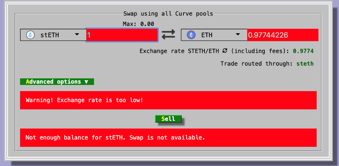Viewport: 339px width, 166px height.
Task: Click the stETH token logo icon
Action: coord(31,35)
